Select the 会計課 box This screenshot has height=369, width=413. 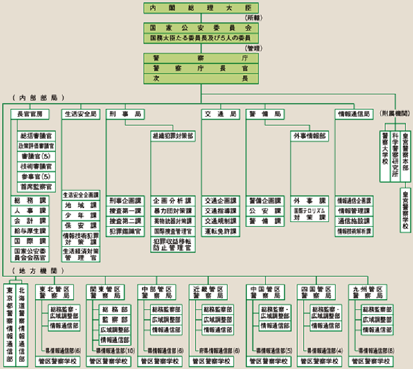click(29, 221)
